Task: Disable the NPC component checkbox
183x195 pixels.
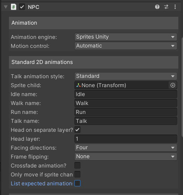Action: pyautogui.click(x=22, y=7)
